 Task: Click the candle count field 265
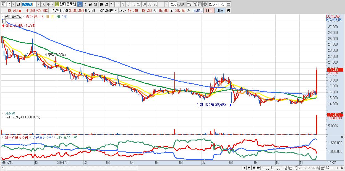coord(173,4)
